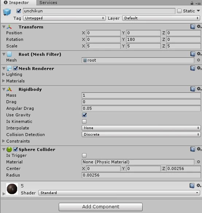Open the Layer dropdown showing Default
This screenshot has height=213, width=202.
(x=161, y=18)
